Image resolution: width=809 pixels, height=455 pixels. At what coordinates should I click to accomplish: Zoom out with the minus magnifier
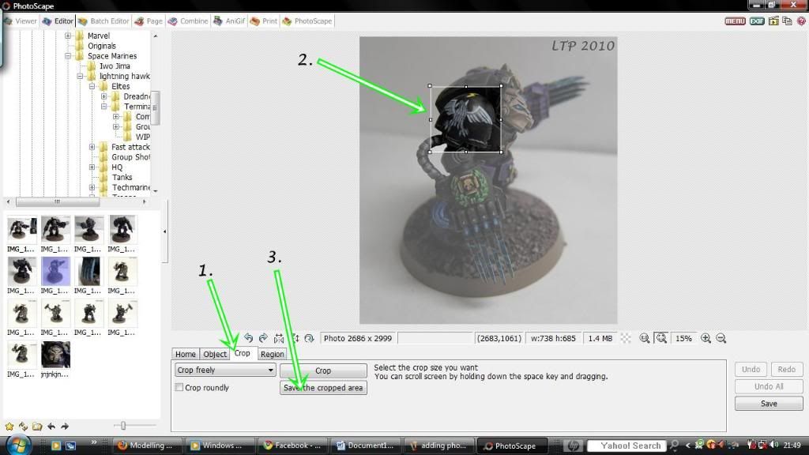click(721, 338)
